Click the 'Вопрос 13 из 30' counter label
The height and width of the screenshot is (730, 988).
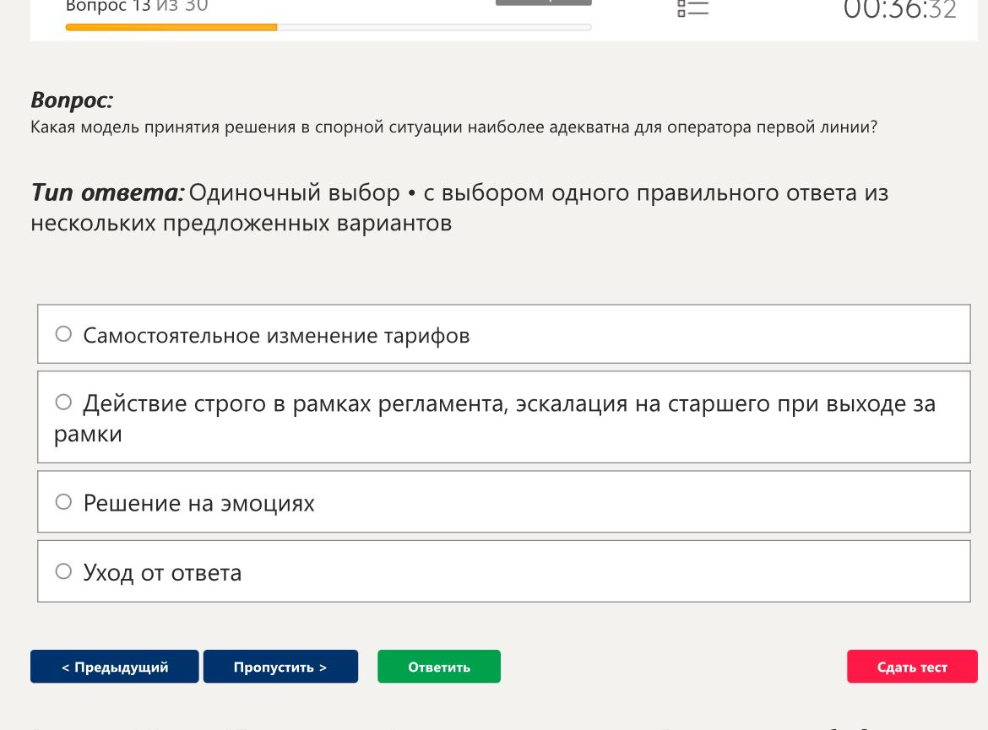(137, 7)
